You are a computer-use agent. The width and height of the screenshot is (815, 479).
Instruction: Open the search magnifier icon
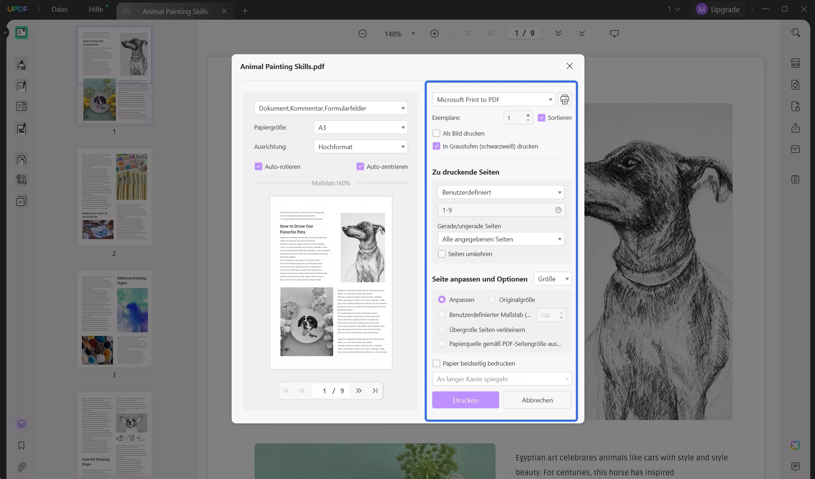[795, 33]
